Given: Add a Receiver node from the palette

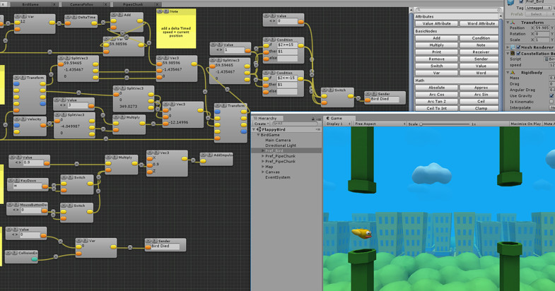Looking at the screenshot, I should tap(481, 52).
